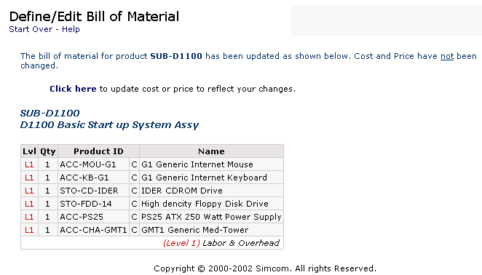Click the Level 1 Labor & Overhead entry
The image size is (482, 275).
coord(221,243)
